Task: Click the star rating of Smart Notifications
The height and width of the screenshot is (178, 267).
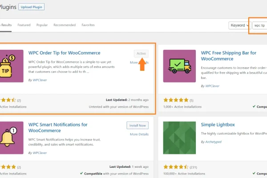Action: pos(8,167)
